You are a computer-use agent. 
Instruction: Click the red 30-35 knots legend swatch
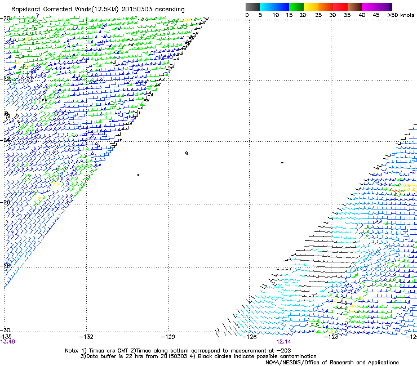[x=340, y=7]
